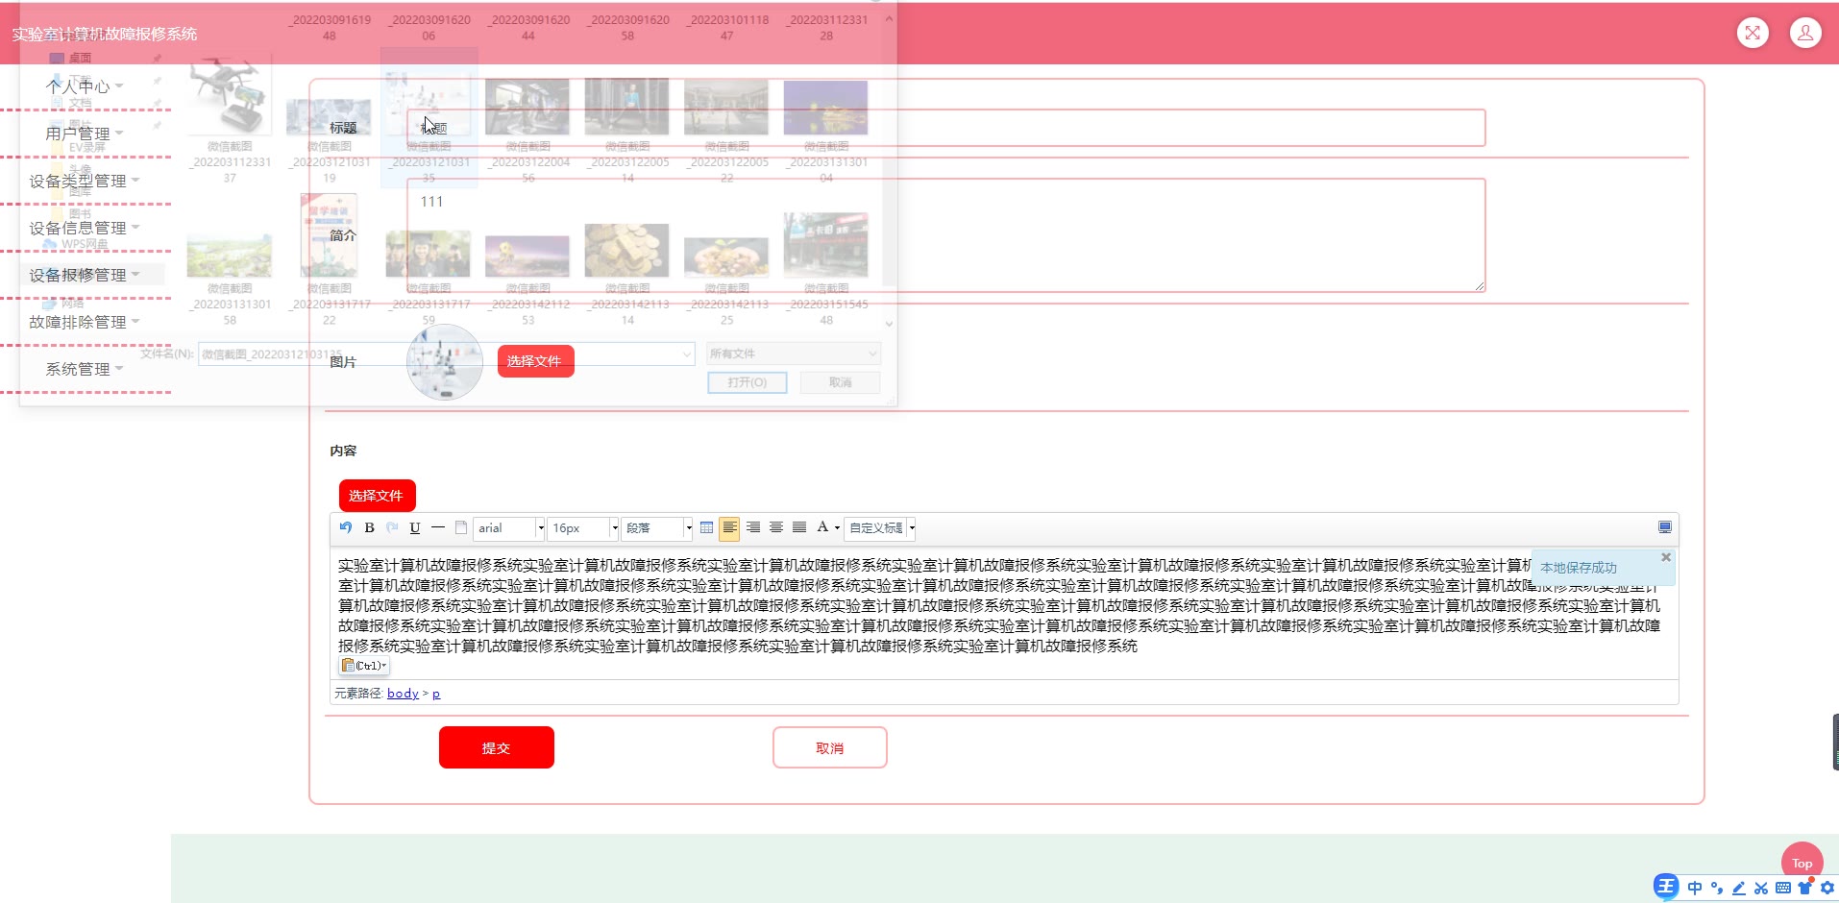Expand the 系统管理 sidebar menu
The image size is (1839, 903).
85,369
